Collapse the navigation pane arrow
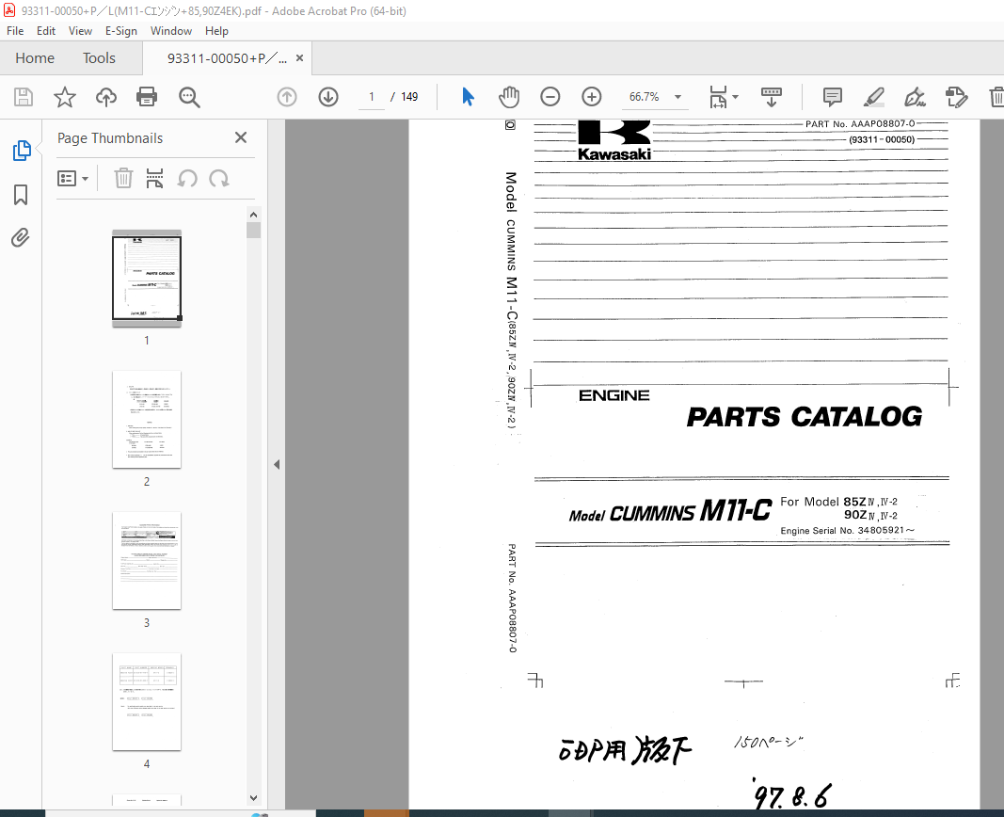The height and width of the screenshot is (817, 1004). (x=277, y=464)
